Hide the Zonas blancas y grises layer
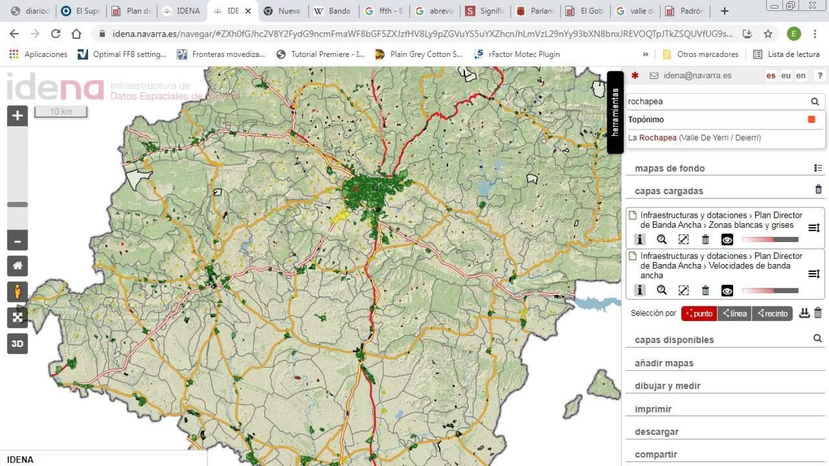The image size is (829, 466). point(727,239)
